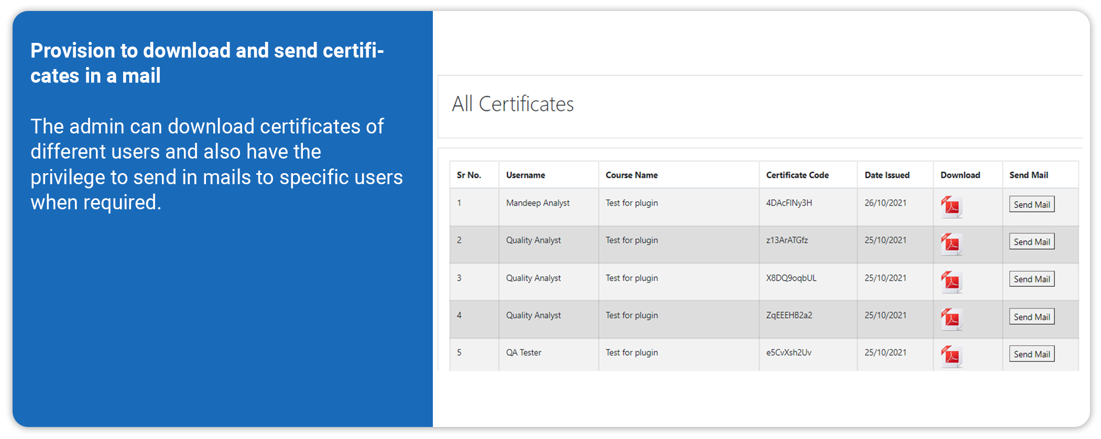1101x439 pixels.
Task: Click the 26/10/2021 date issued cell
Action: (x=885, y=203)
